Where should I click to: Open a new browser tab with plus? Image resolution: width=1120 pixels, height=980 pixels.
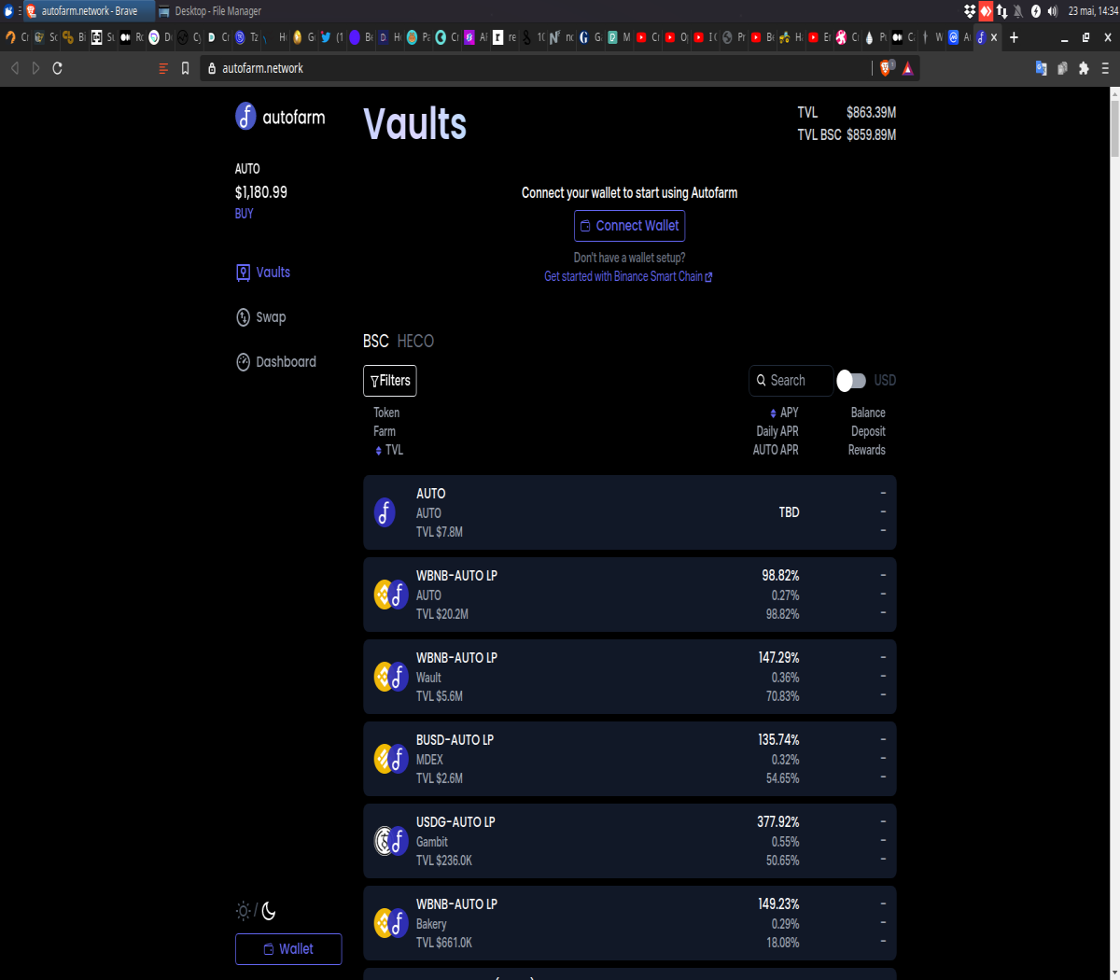[1015, 37]
